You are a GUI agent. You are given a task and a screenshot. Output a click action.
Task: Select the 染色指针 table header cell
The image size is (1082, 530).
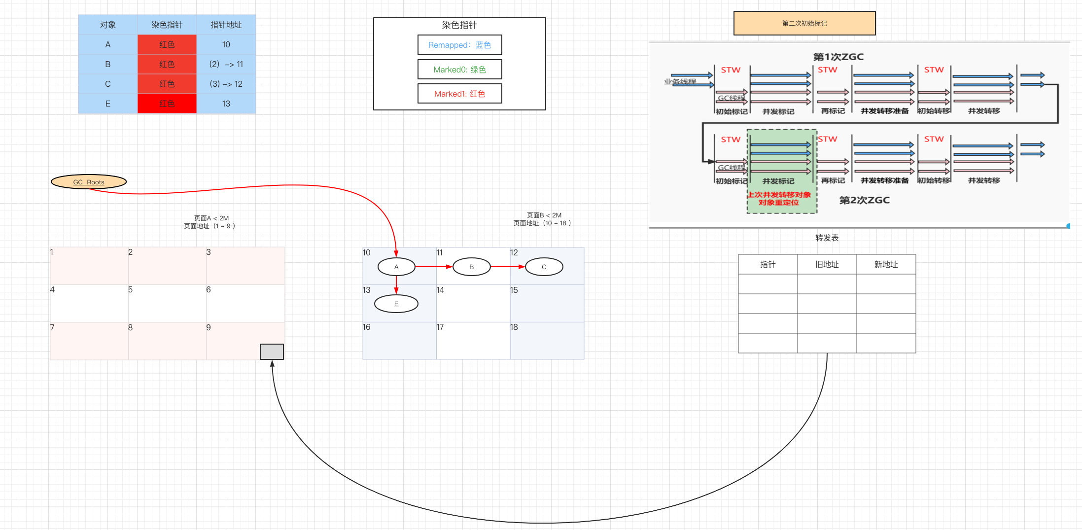[x=167, y=25]
